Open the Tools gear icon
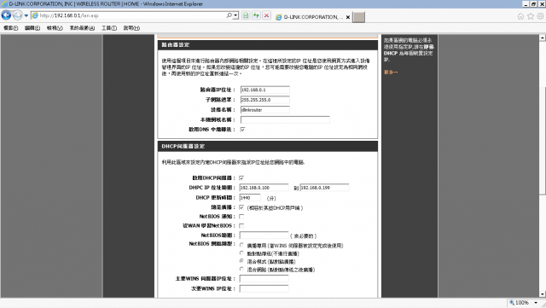The width and height of the screenshot is (546, 308). click(540, 16)
